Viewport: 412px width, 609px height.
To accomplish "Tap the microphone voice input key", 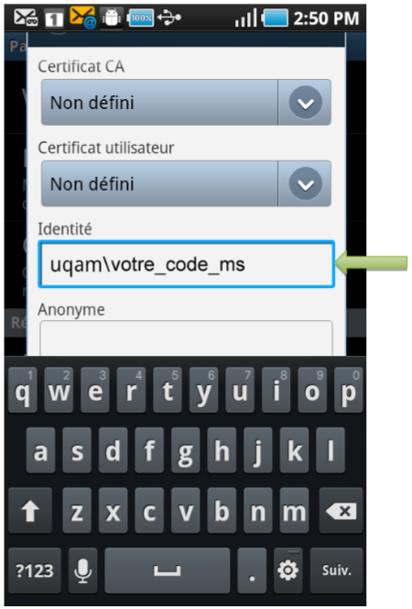I will point(82,570).
